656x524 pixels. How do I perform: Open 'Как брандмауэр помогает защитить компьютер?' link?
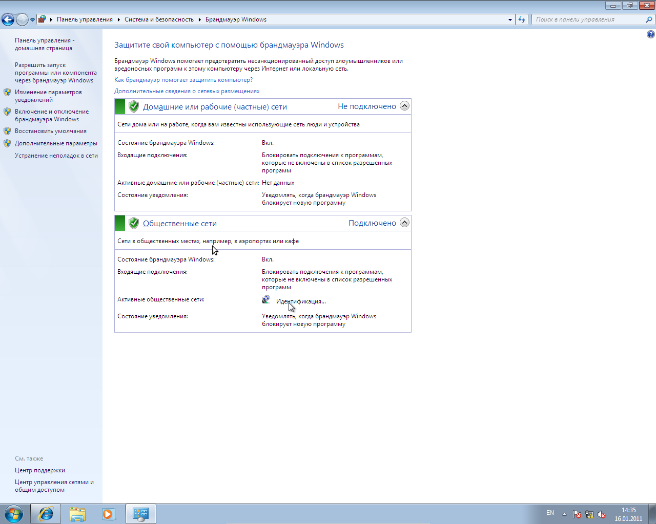click(x=183, y=80)
